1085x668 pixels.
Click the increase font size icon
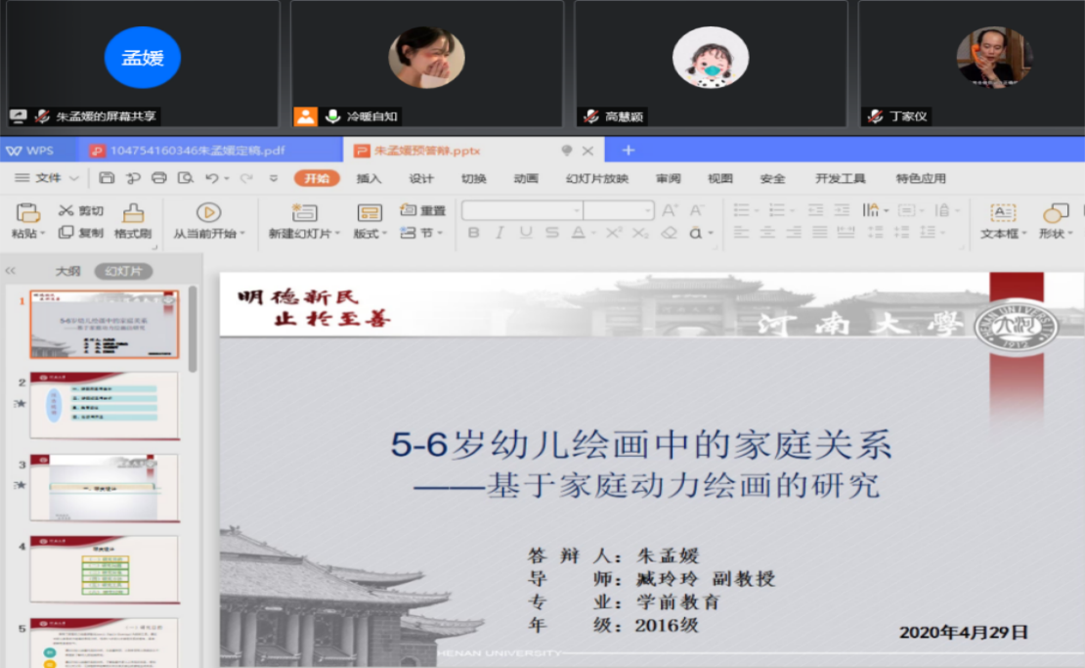670,209
